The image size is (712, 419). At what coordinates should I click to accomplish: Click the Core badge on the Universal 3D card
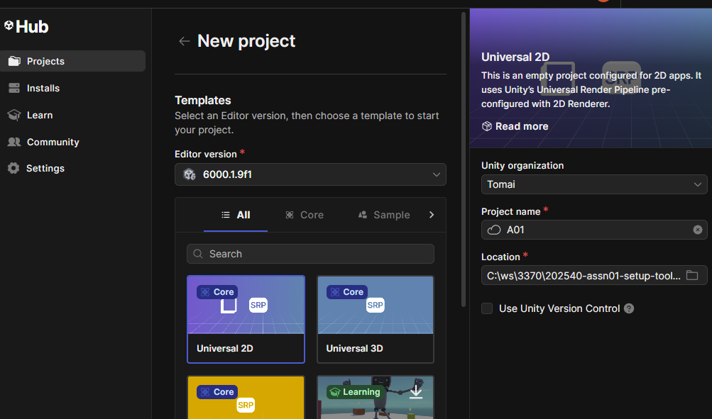[x=347, y=292]
